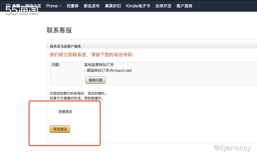The width and height of the screenshot is (257, 159).
Task: Go to the 优惠券 coupons page
Action: click(x=73, y=6)
